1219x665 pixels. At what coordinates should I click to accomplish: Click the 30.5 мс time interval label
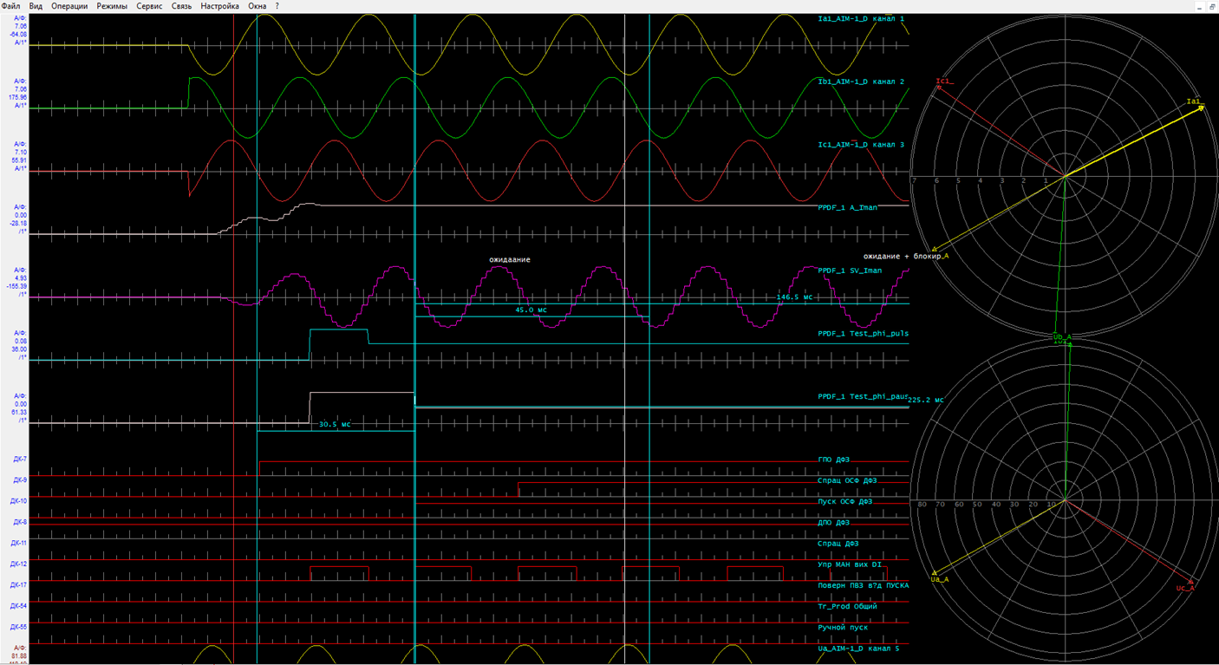click(x=334, y=425)
